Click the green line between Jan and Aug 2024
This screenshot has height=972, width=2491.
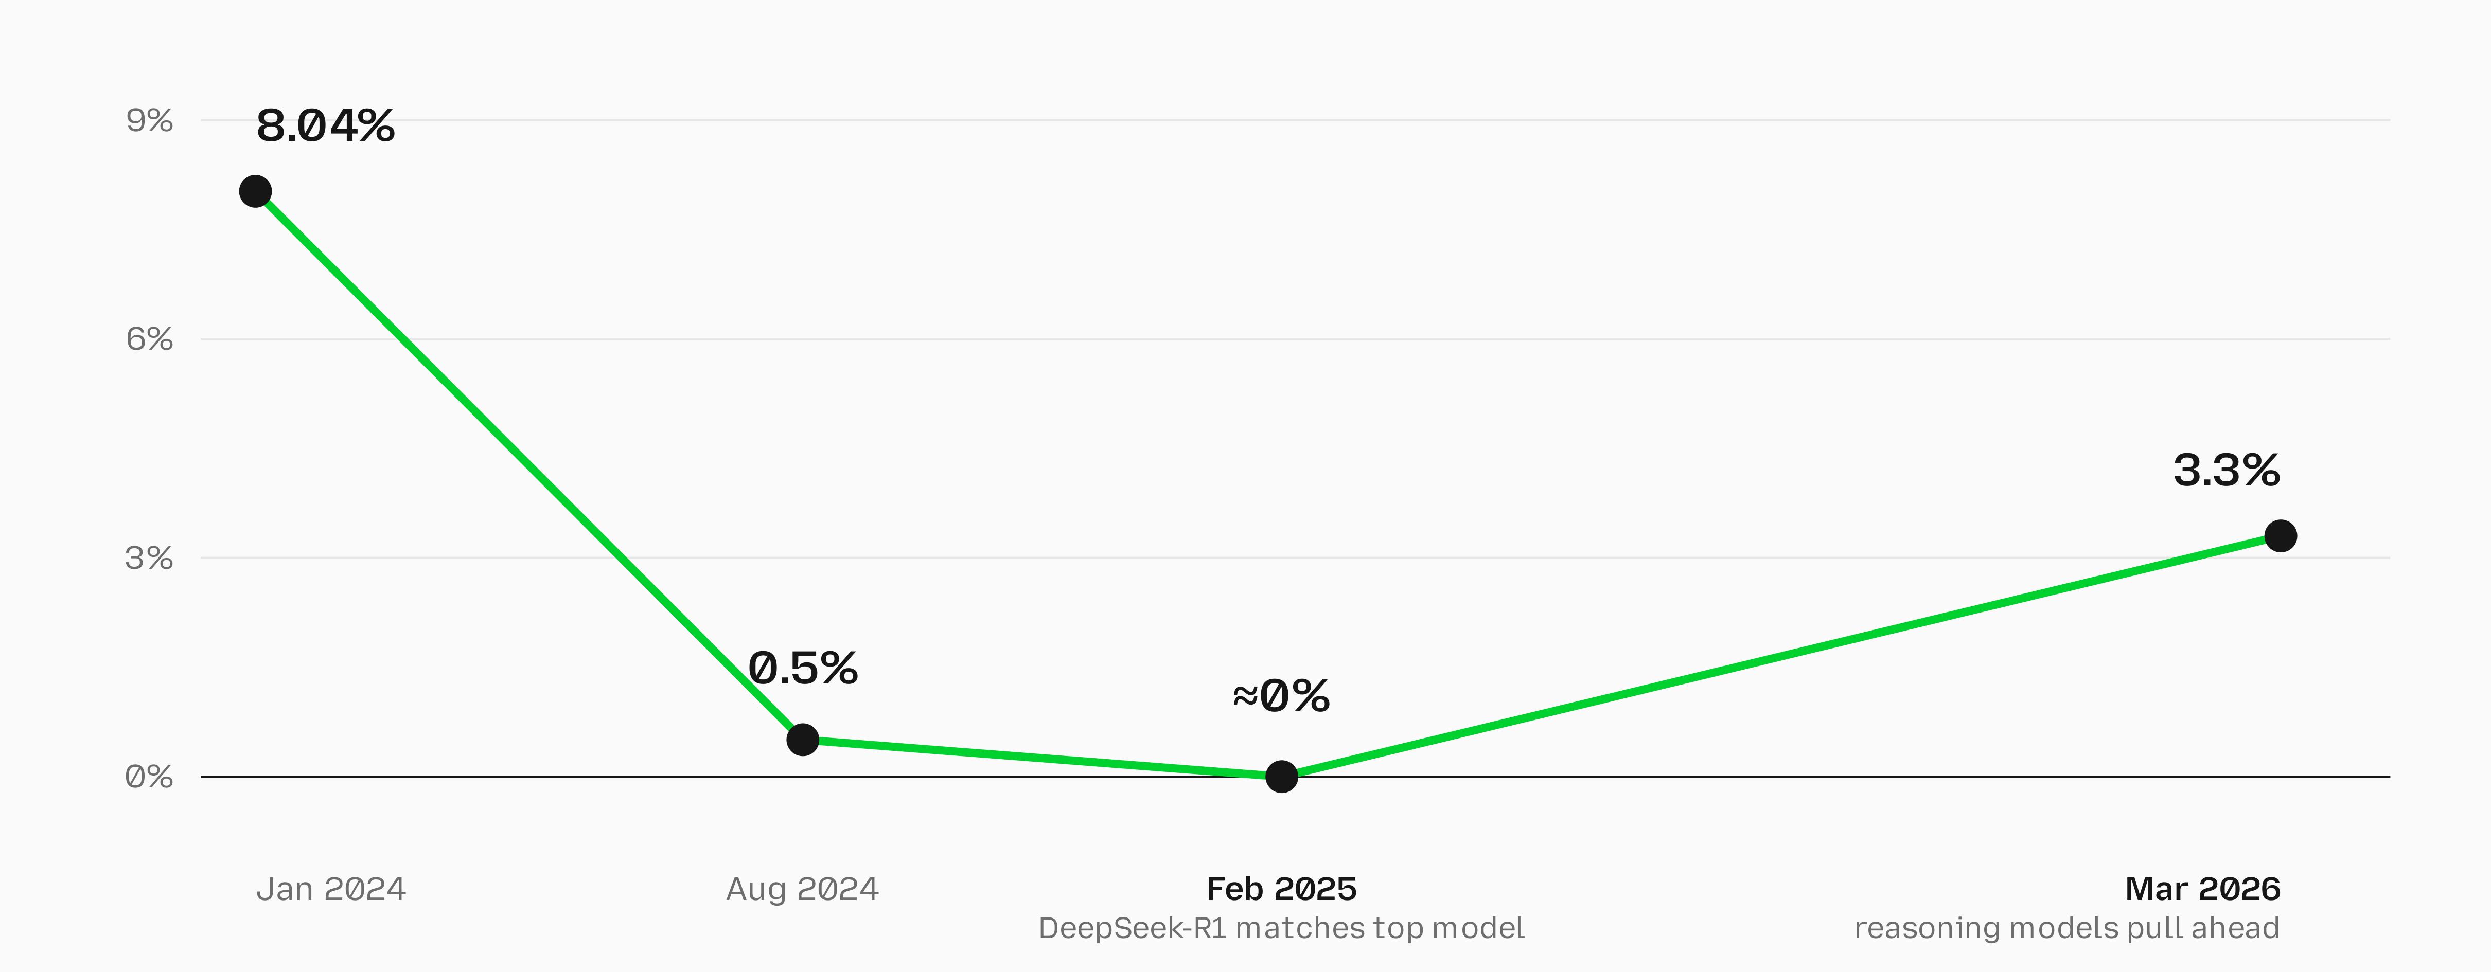(529, 466)
